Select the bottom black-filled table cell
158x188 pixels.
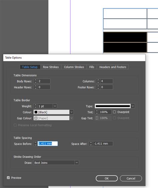(x=125, y=47)
